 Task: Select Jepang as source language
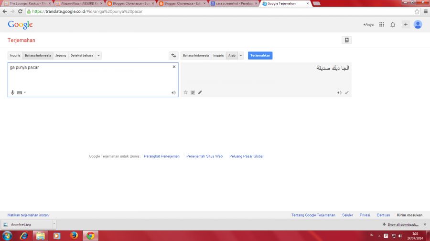tap(61, 55)
